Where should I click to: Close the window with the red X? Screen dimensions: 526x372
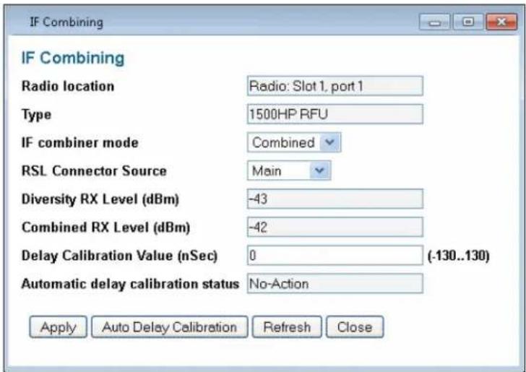tap(501, 22)
